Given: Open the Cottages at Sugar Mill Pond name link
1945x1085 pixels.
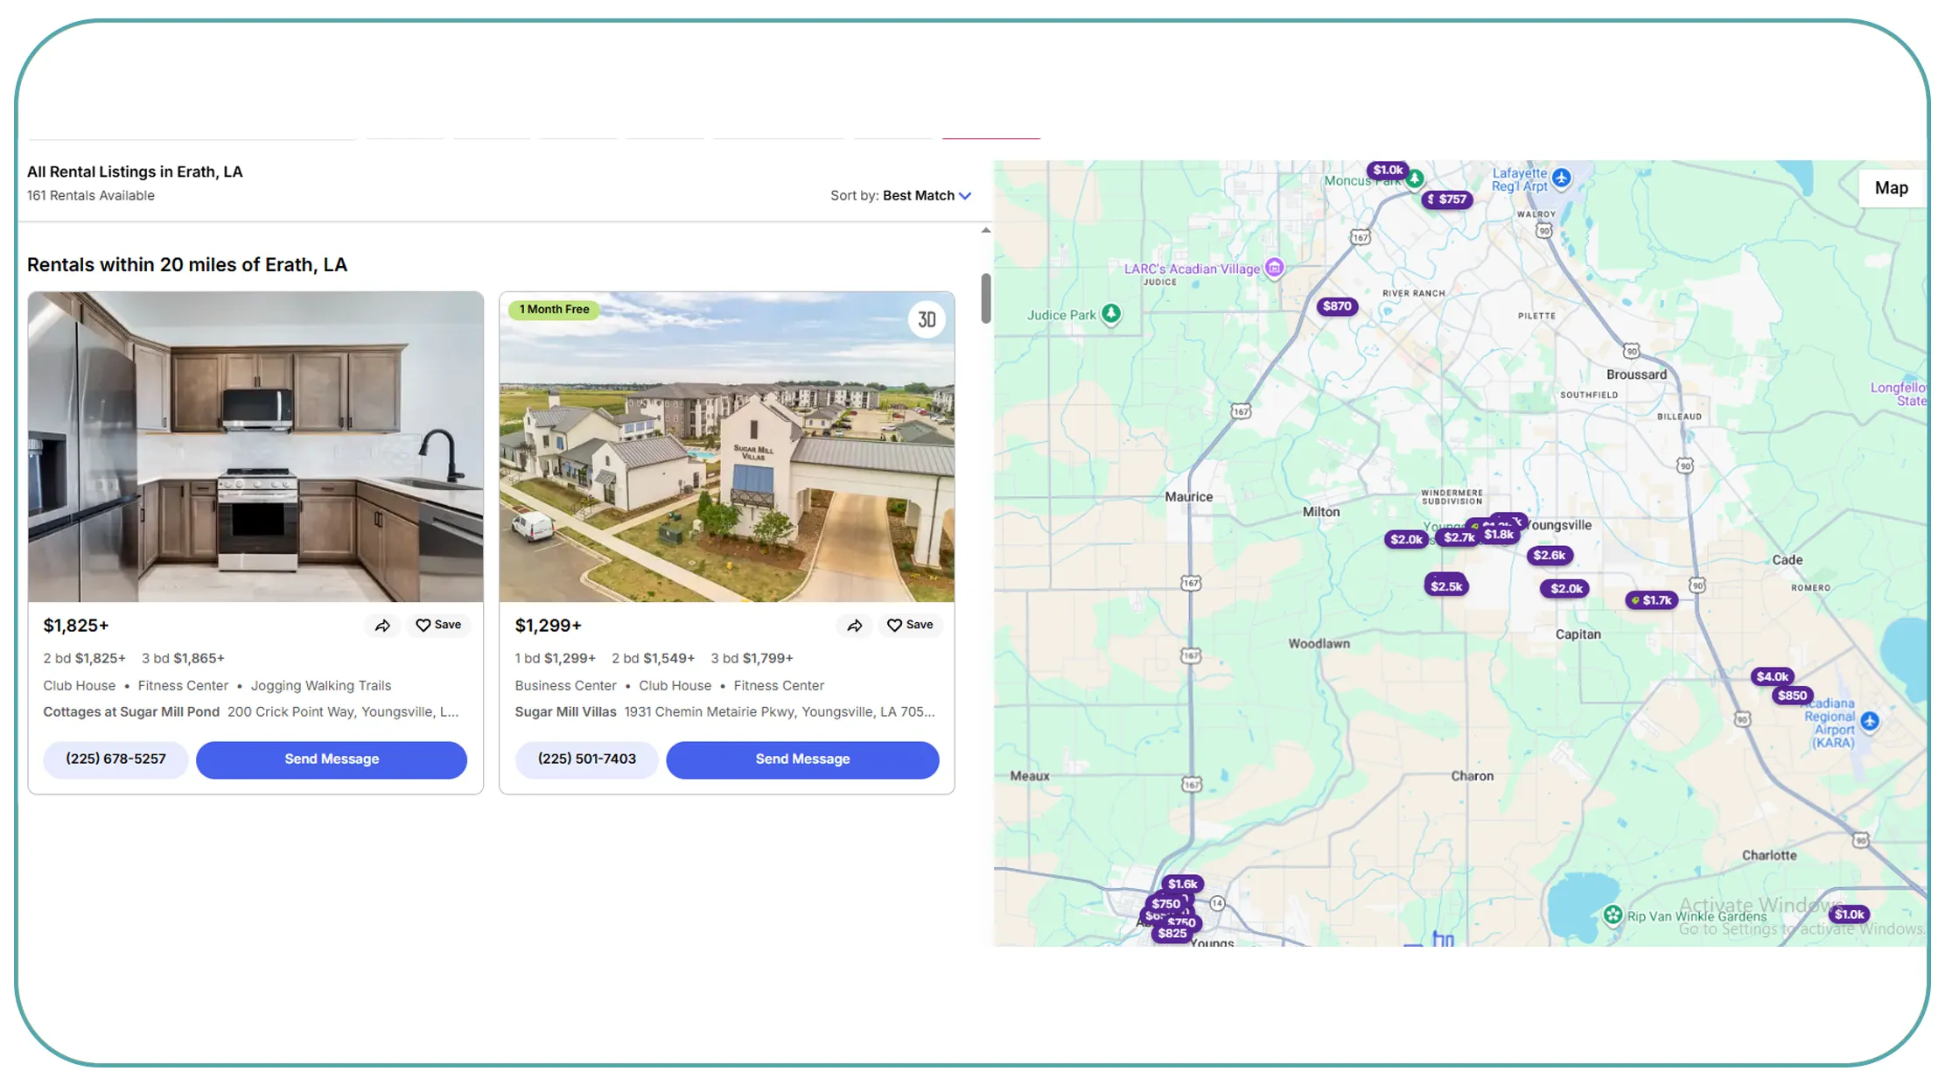Looking at the screenshot, I should click(131, 712).
